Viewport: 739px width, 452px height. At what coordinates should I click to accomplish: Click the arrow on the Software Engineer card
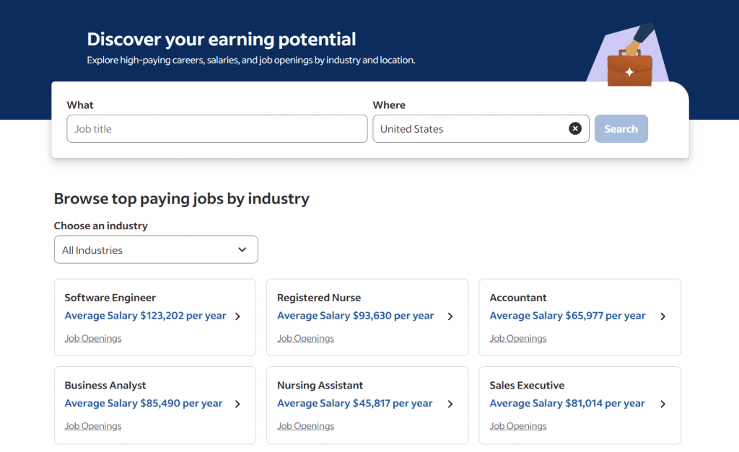[237, 316]
